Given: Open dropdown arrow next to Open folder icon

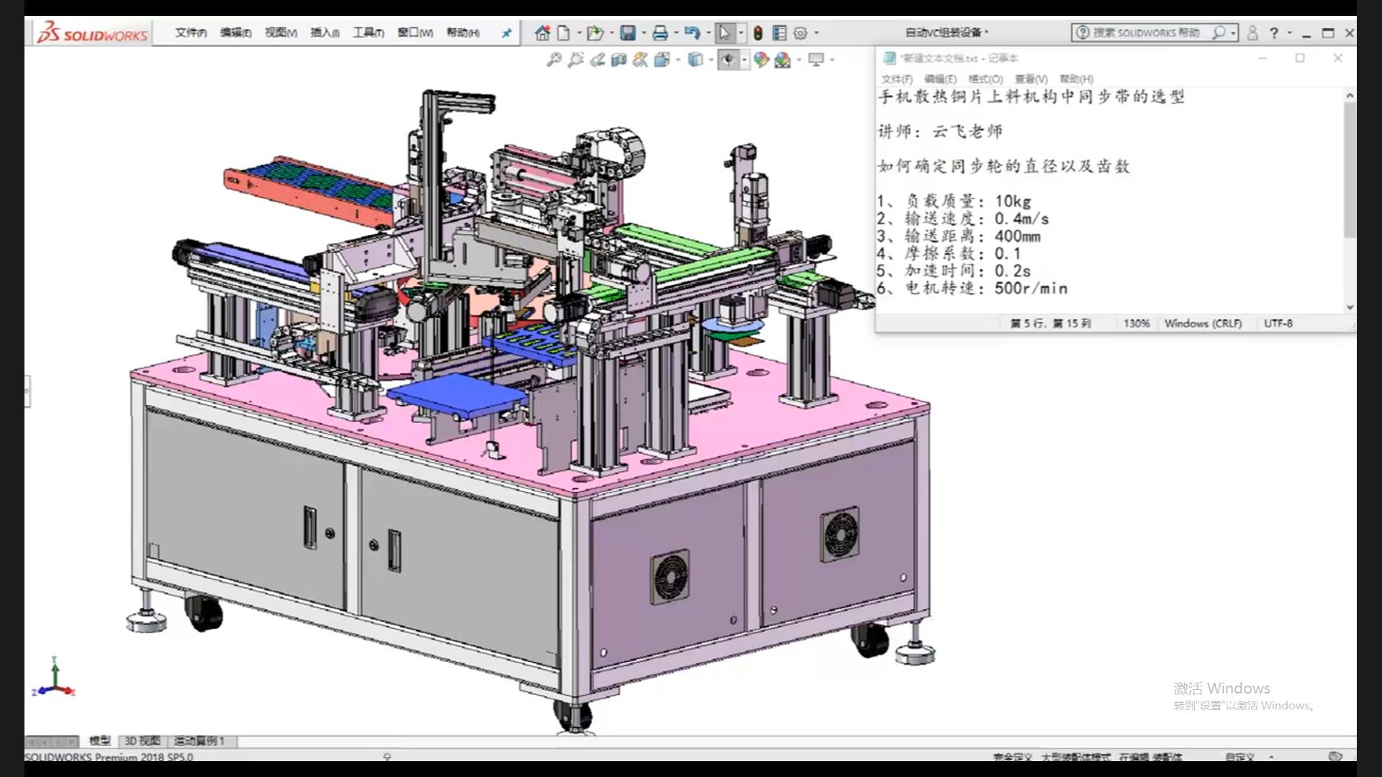Looking at the screenshot, I should (x=611, y=32).
